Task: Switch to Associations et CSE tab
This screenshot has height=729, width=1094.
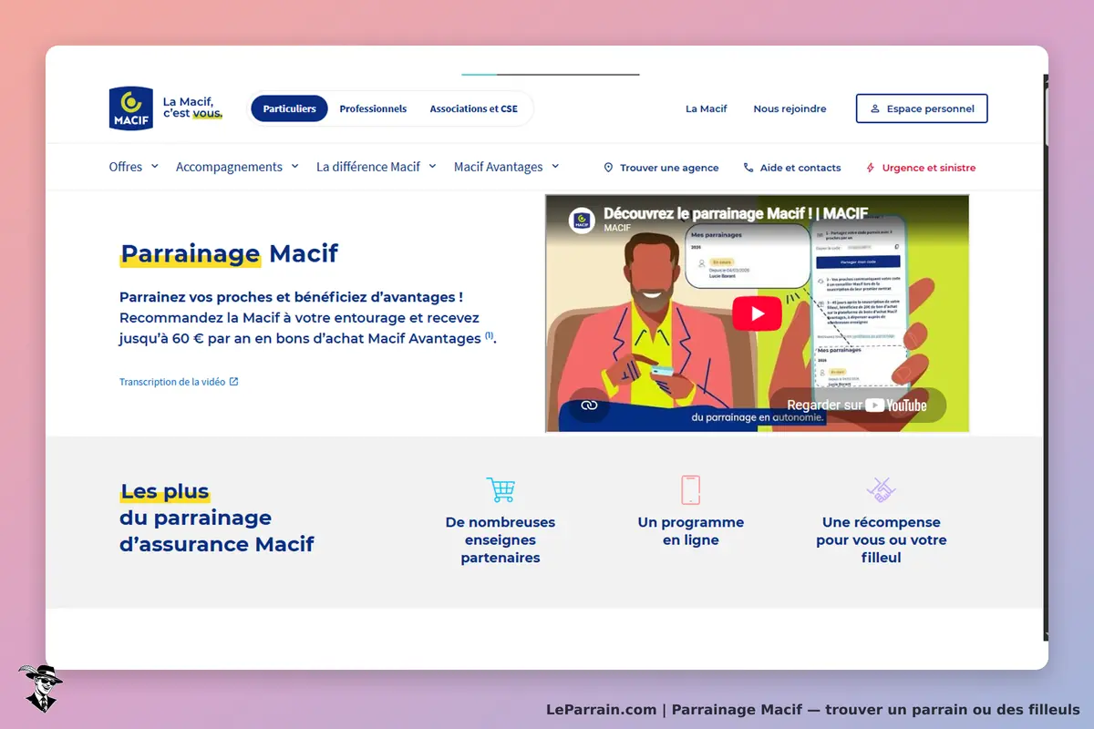Action: tap(474, 108)
